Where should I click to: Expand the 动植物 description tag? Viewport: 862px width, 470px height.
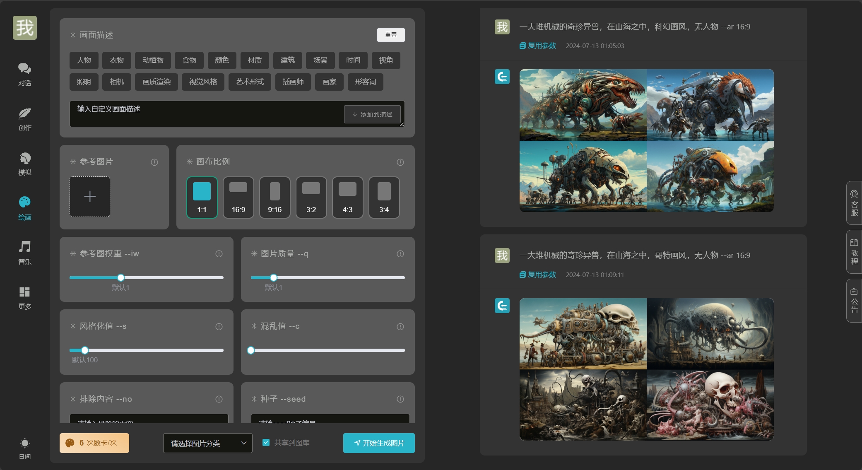click(153, 60)
